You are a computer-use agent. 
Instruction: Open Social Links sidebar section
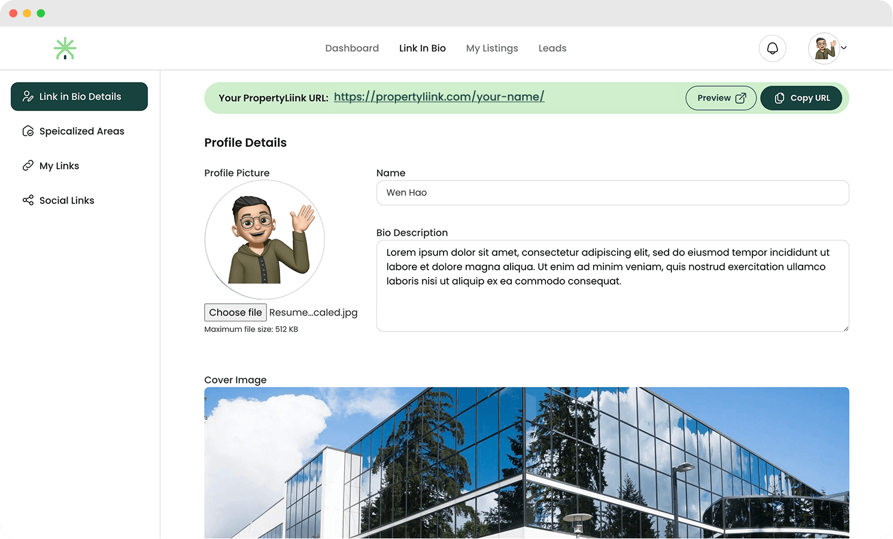click(x=79, y=200)
